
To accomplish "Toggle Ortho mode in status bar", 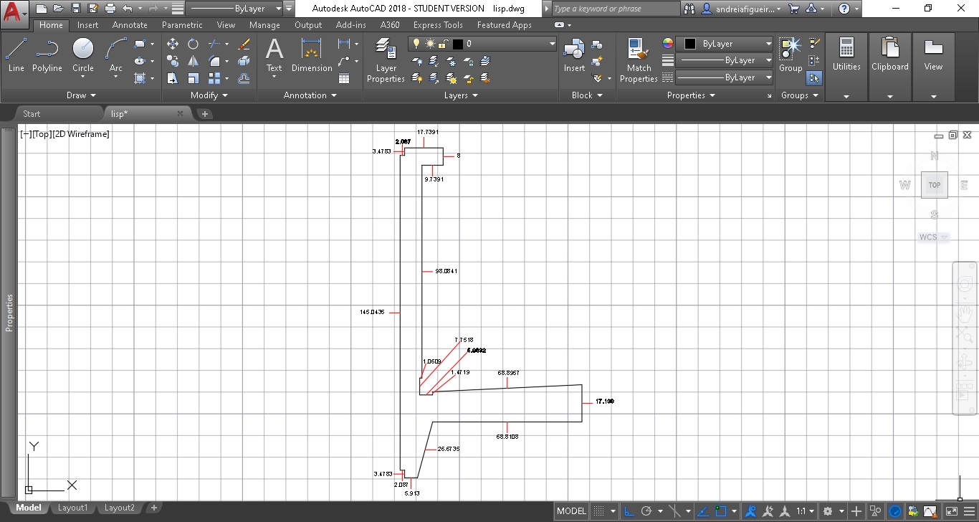I will pos(629,511).
